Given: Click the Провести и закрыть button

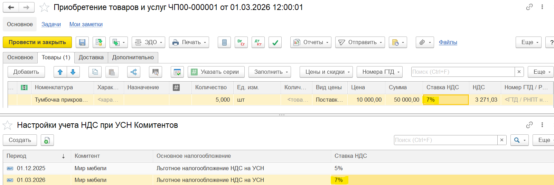Looking at the screenshot, I should tap(37, 42).
